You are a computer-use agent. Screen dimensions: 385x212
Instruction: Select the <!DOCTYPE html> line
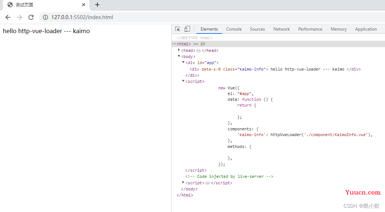coord(194,38)
